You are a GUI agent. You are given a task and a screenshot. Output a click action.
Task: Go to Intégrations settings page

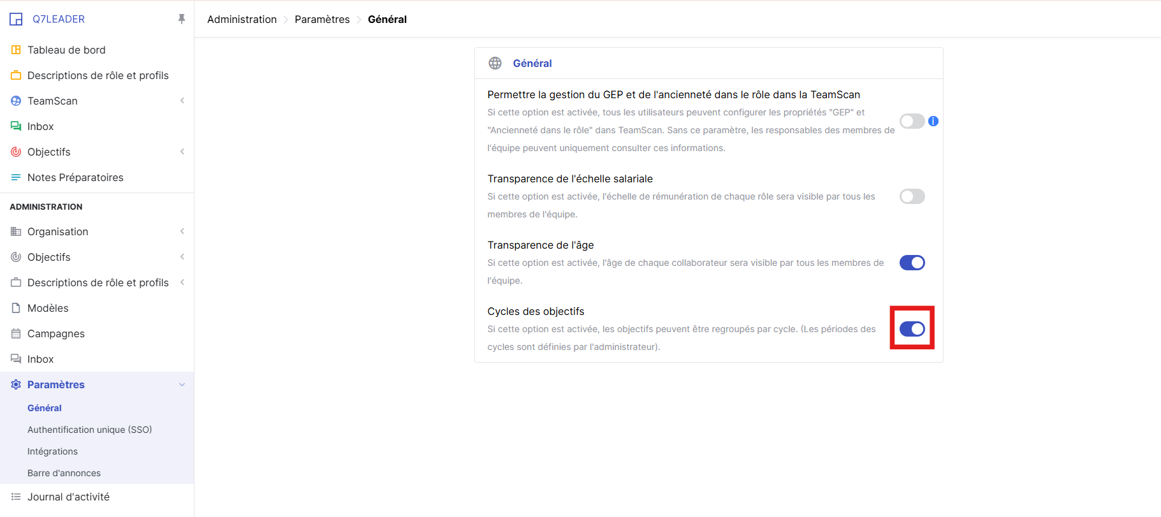[x=52, y=451]
